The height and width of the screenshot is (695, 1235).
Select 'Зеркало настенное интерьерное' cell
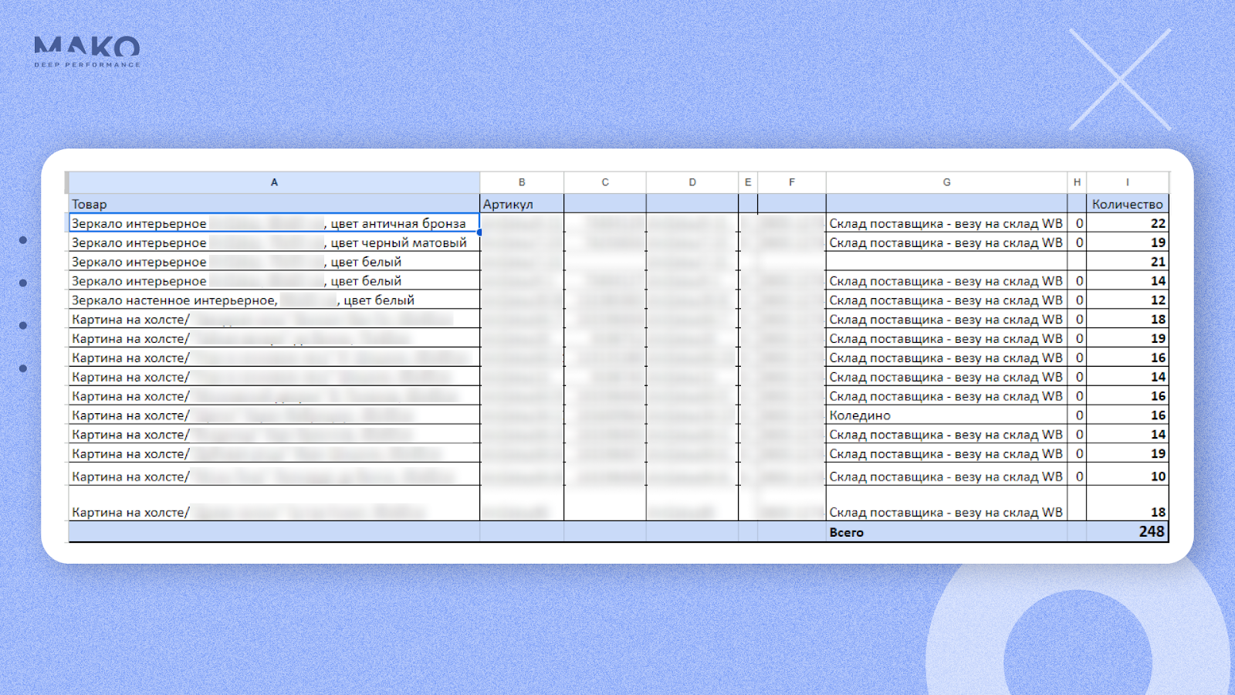pyautogui.click(x=274, y=300)
